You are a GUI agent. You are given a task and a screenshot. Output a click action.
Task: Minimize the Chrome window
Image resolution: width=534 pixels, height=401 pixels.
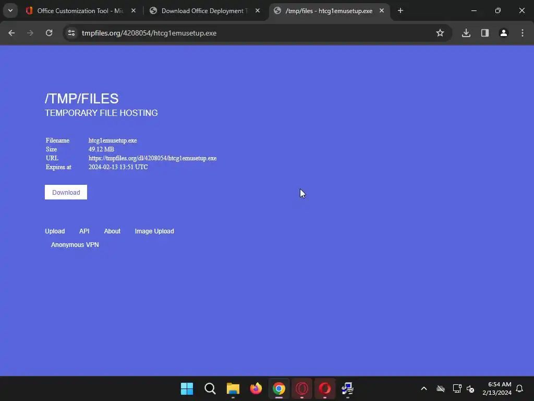tap(474, 10)
